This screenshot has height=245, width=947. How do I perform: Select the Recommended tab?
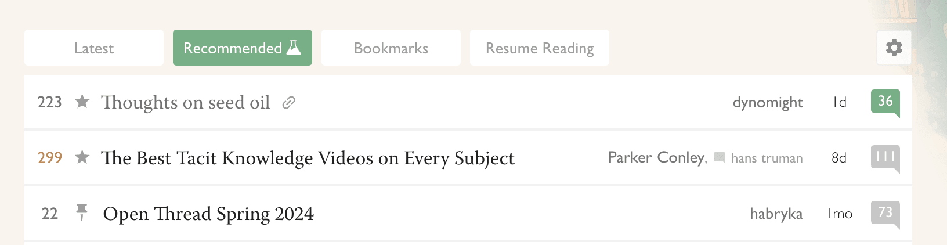[243, 48]
